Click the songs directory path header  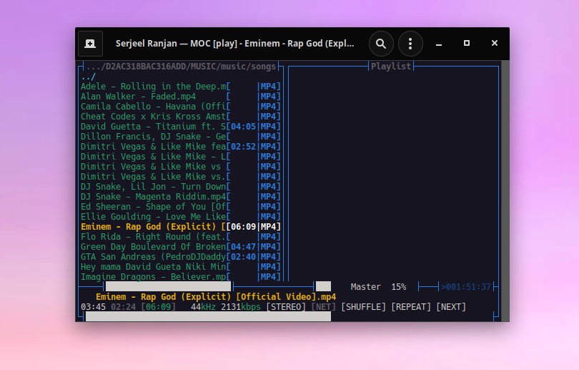[x=181, y=66]
